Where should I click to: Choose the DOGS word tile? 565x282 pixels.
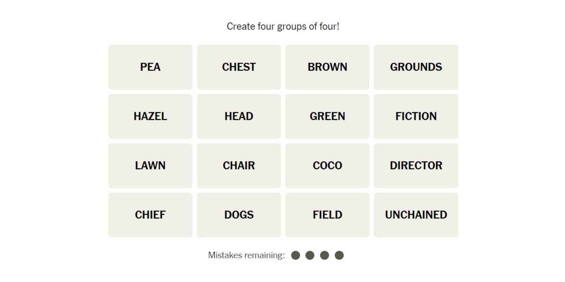(239, 215)
